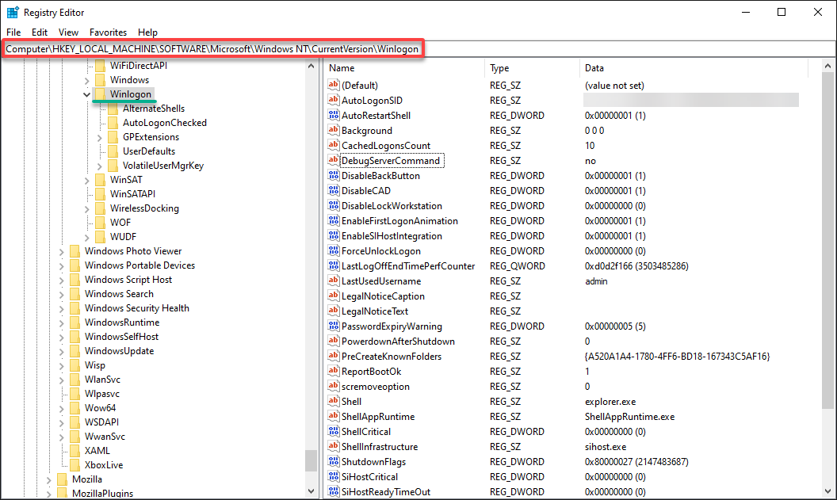Expand the Windows Search key

pos(62,295)
